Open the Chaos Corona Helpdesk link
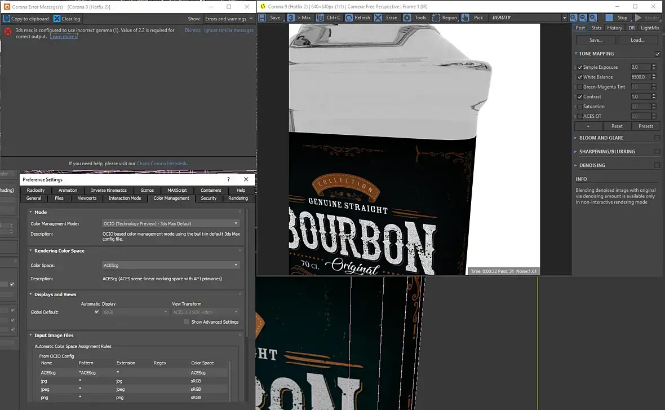The width and height of the screenshot is (665, 410). [x=162, y=164]
